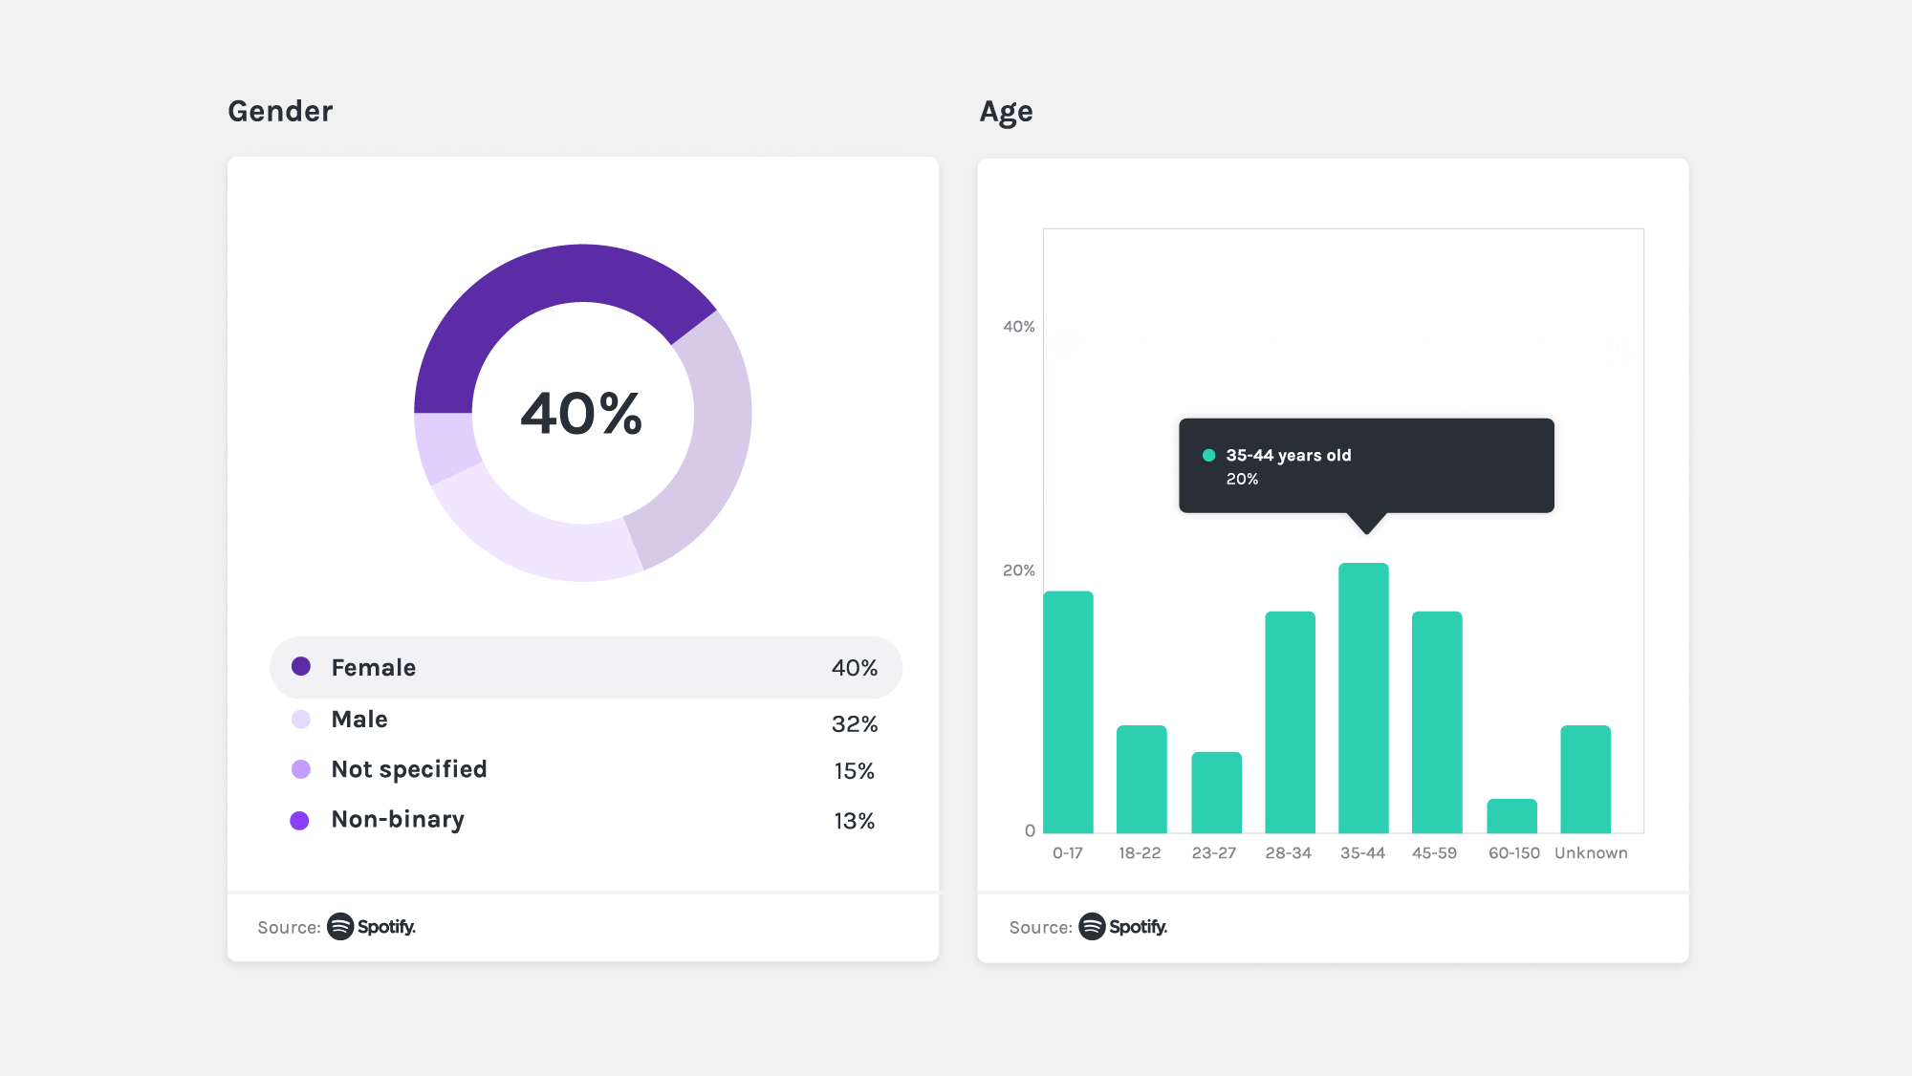The width and height of the screenshot is (1912, 1076).
Task: Select the Female legend dot
Action: [301, 667]
